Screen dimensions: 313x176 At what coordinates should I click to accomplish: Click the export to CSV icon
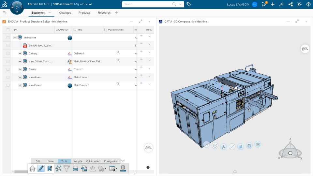(84, 169)
